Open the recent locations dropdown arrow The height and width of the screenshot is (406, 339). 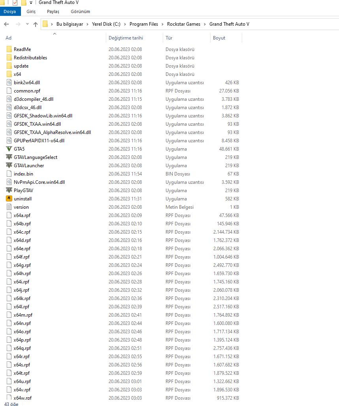click(x=27, y=24)
